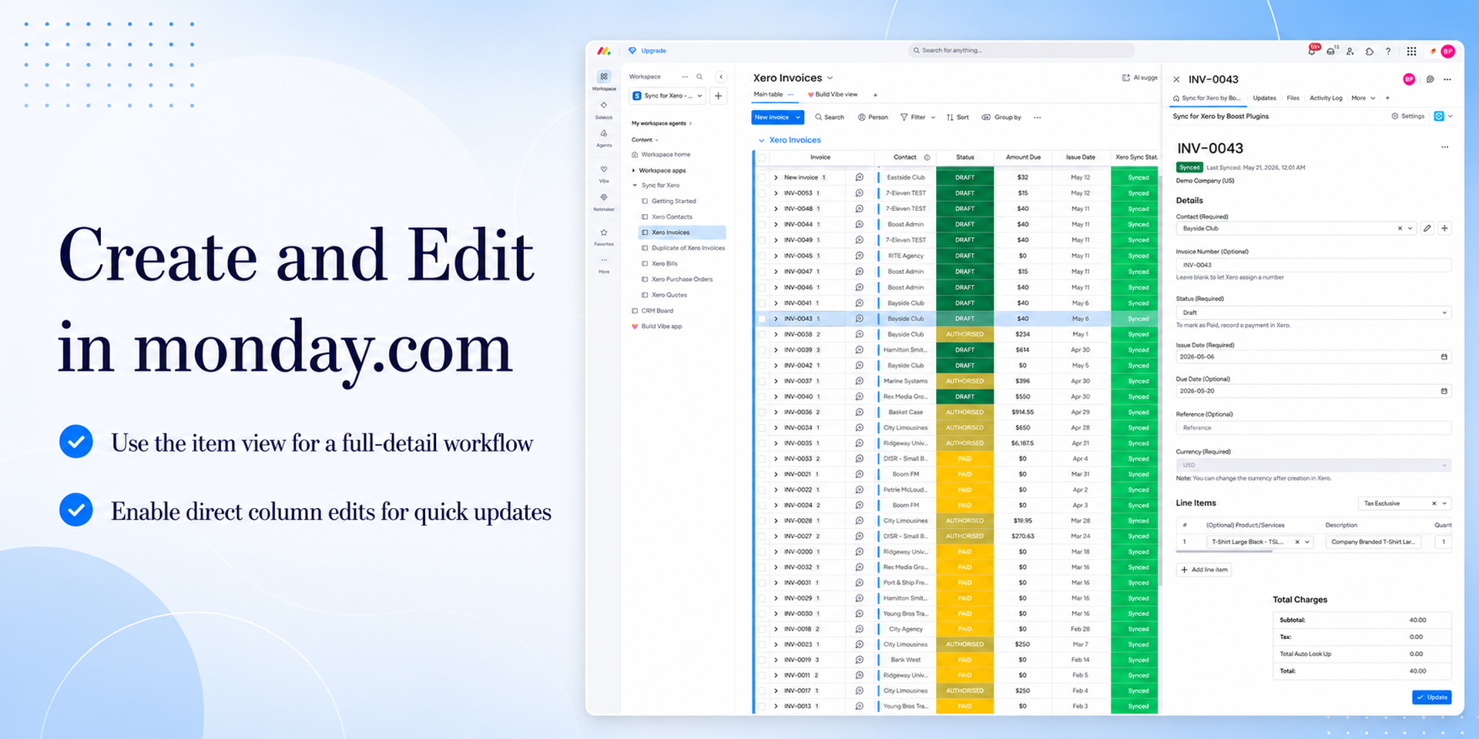The image size is (1479, 739).
Task: Expand subitems of INV-0039
Action: (776, 350)
